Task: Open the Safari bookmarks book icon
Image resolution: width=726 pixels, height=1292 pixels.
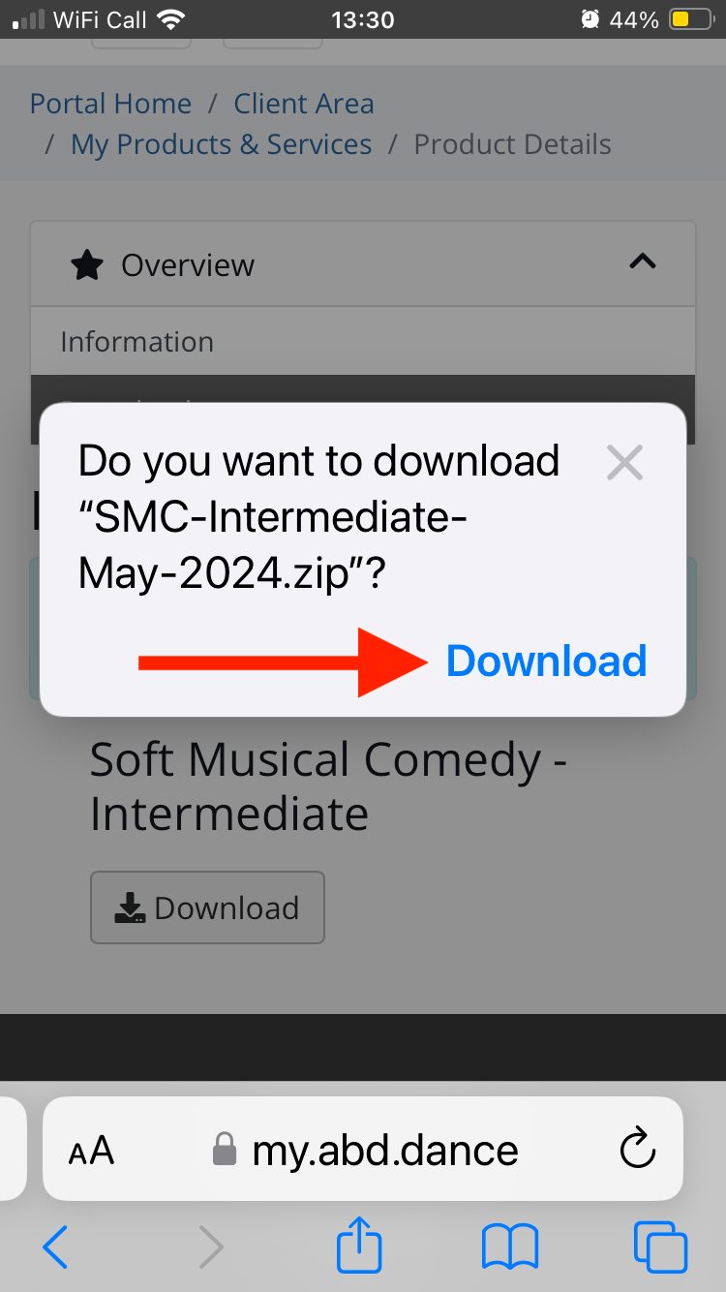Action: (510, 1246)
